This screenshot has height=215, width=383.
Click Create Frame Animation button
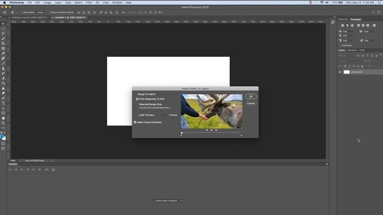click(x=166, y=201)
